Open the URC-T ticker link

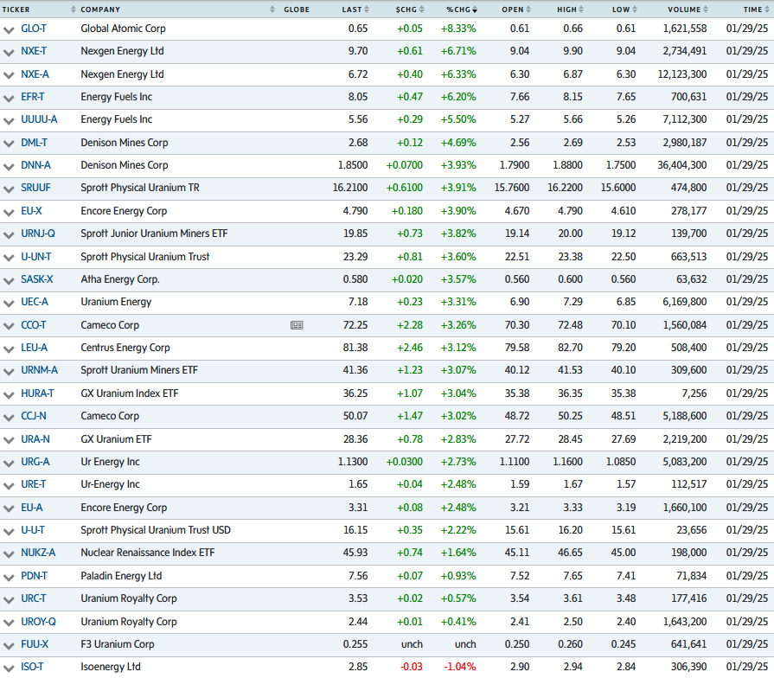pos(34,598)
